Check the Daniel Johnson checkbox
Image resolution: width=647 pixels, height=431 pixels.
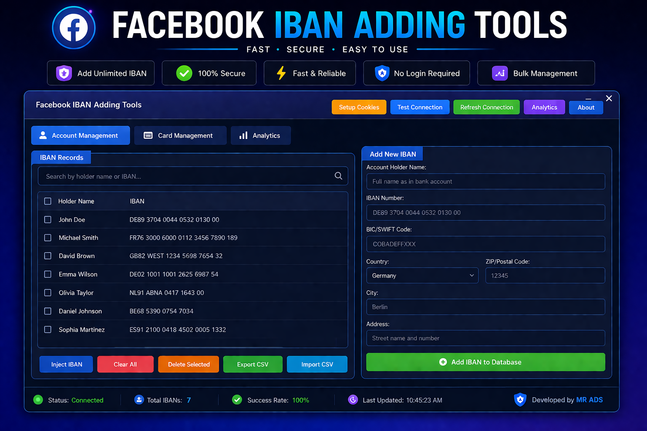tap(48, 311)
